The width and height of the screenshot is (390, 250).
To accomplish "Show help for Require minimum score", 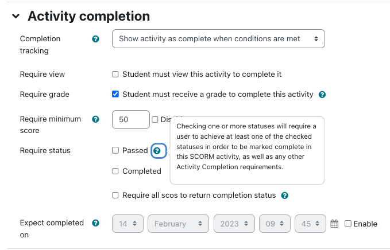I will click(95, 119).
